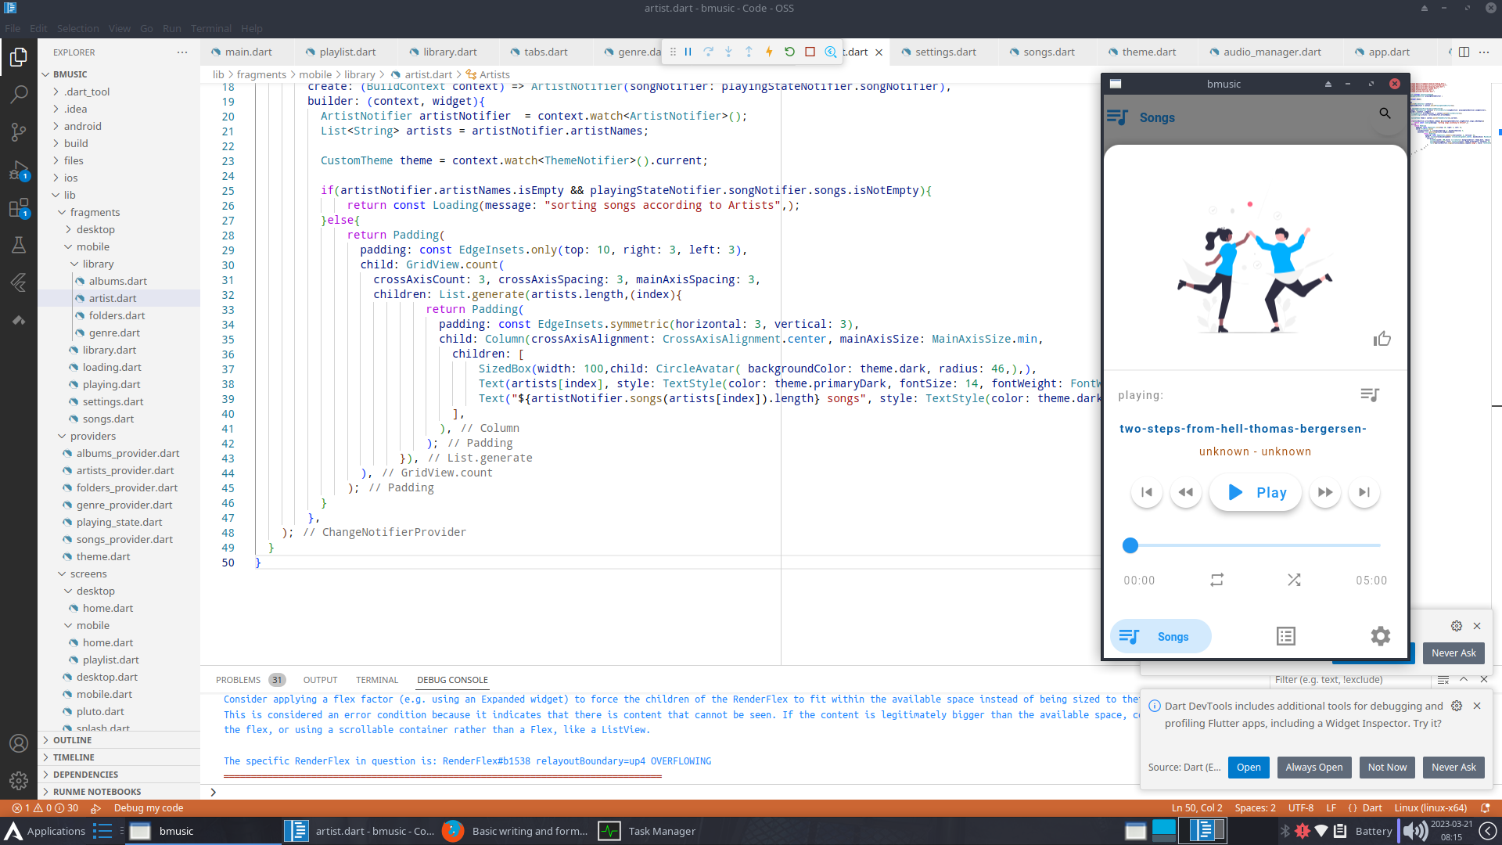Image resolution: width=1502 pixels, height=845 pixels.
Task: Click the Always Open button in the DevTools notification
Action: (x=1313, y=767)
